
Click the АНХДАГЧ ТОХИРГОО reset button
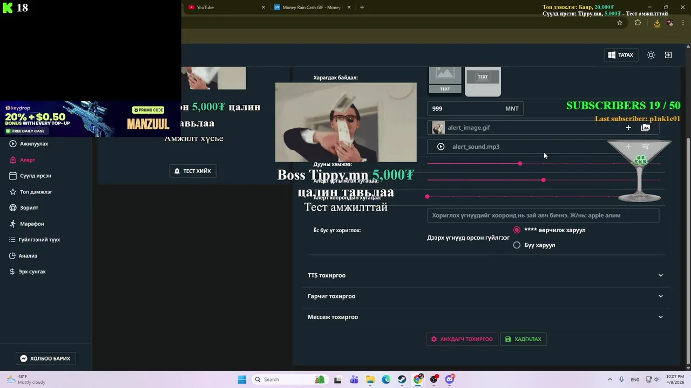pyautogui.click(x=462, y=339)
